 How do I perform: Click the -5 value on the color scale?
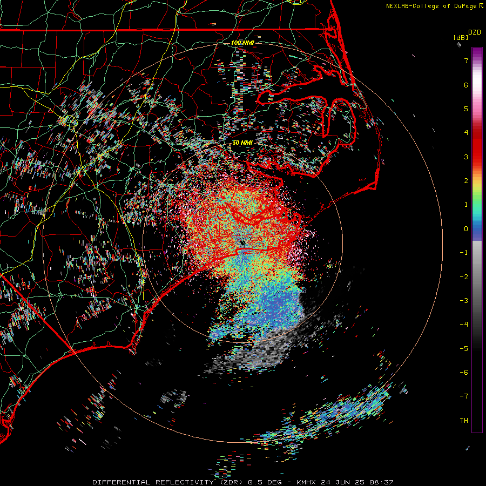pos(464,349)
